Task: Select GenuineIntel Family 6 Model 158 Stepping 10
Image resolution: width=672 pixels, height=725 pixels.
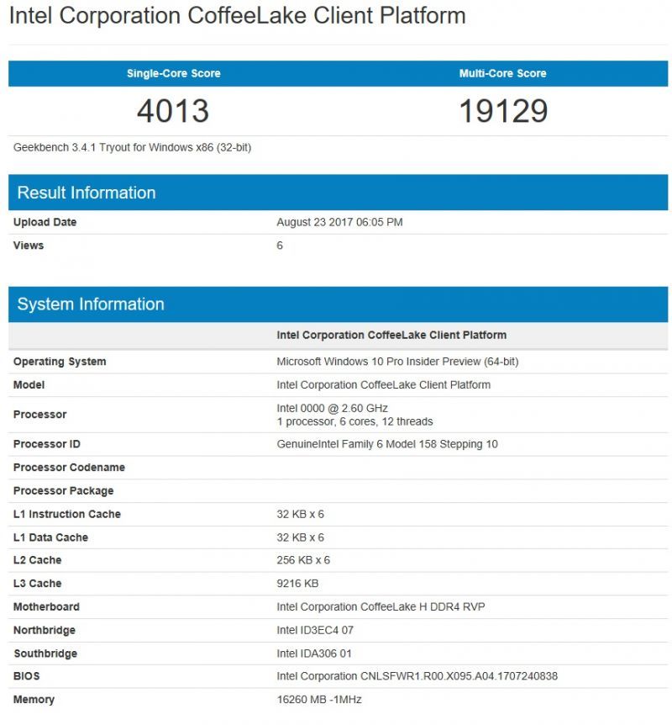Action: [x=387, y=444]
